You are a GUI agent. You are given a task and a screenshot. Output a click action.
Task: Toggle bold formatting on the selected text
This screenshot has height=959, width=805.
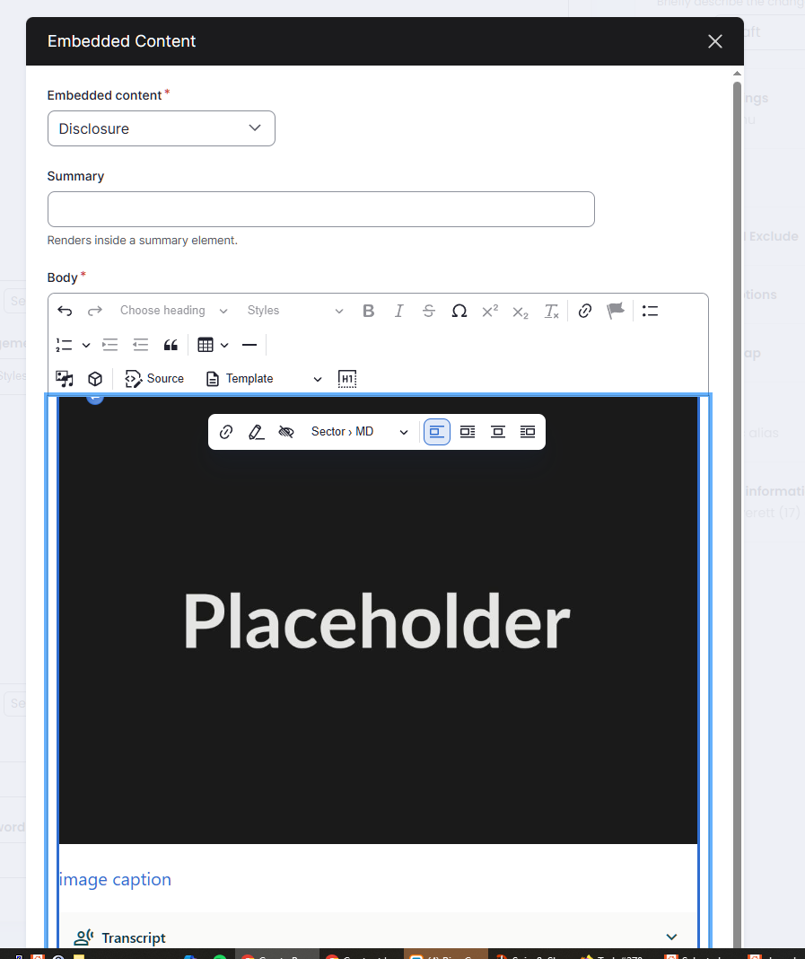pos(368,311)
